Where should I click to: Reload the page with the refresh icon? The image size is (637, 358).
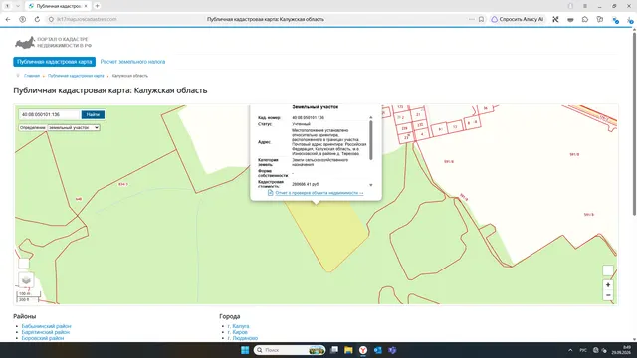37,19
